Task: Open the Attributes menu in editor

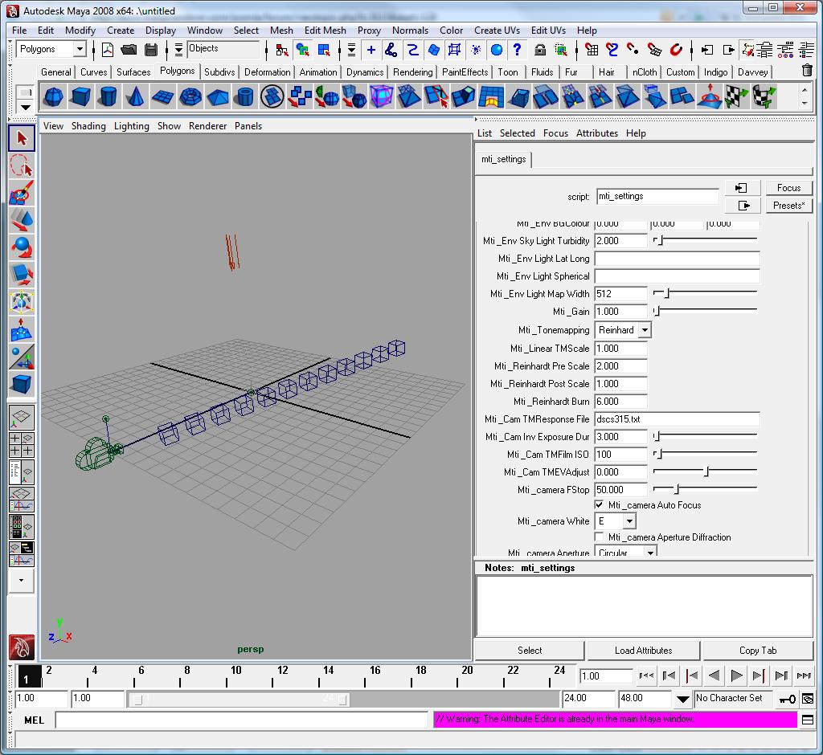Action: (597, 133)
